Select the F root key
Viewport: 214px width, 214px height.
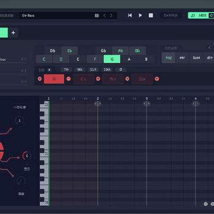(x=95, y=59)
